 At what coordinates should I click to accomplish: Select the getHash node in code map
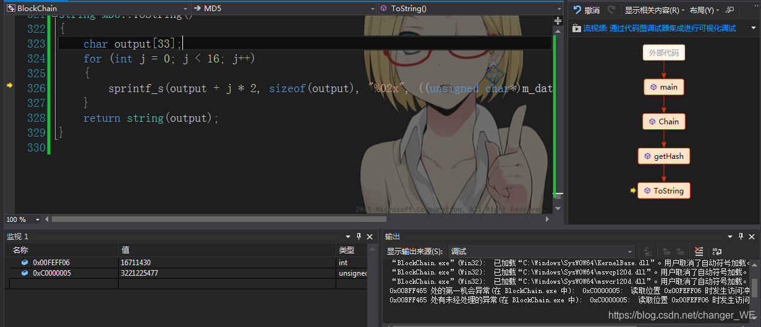[x=663, y=156]
